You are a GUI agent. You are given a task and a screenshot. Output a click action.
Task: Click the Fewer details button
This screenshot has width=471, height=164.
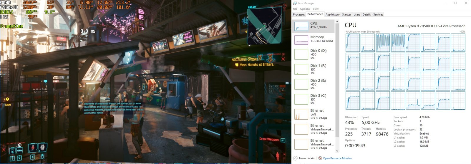click(x=304, y=158)
